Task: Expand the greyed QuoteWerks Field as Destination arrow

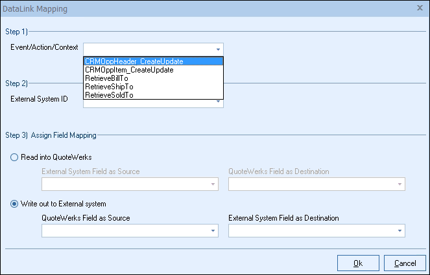Action: [x=399, y=184]
